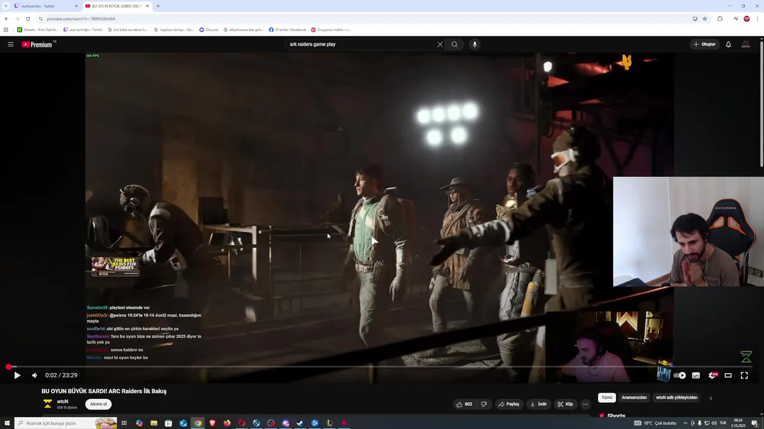Open the Chrome extensions puzzle icon
Viewport: 764px width, 429px height.
pyautogui.click(x=720, y=18)
